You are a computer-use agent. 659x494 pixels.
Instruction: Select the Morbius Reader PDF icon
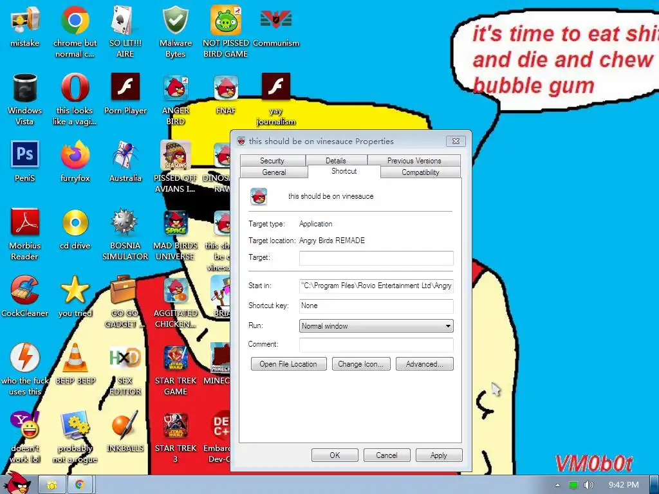25,234
